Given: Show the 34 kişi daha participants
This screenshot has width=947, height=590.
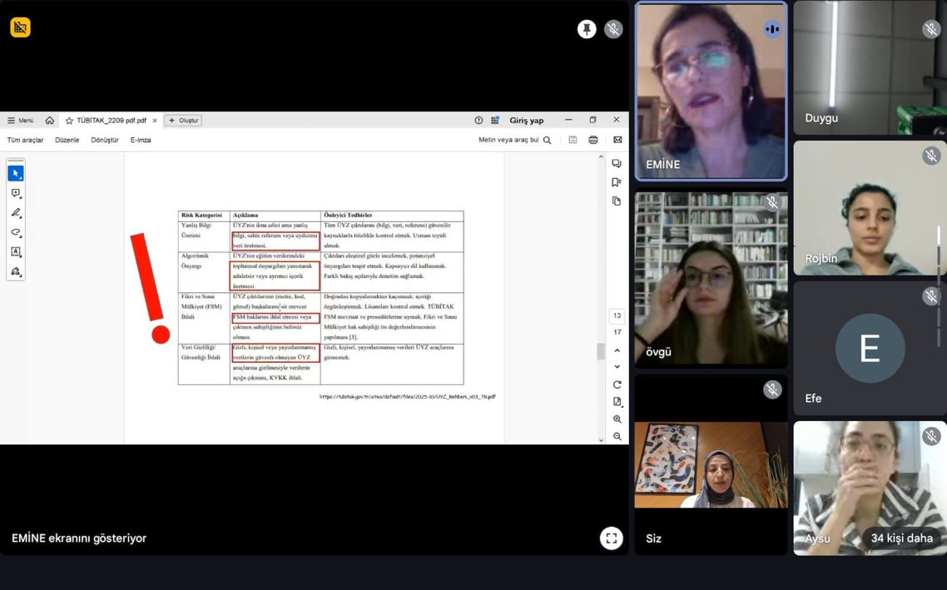Looking at the screenshot, I should [901, 538].
